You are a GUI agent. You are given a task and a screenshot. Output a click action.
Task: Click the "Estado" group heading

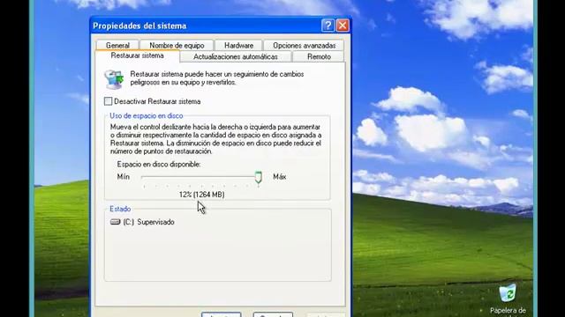(x=120, y=209)
